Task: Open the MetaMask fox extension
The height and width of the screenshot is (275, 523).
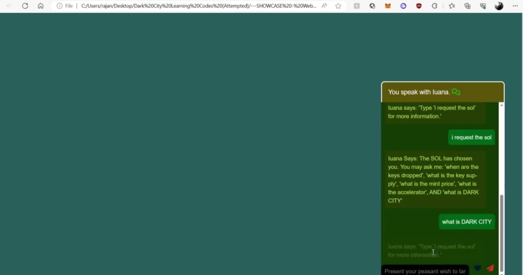Action: pyautogui.click(x=388, y=6)
